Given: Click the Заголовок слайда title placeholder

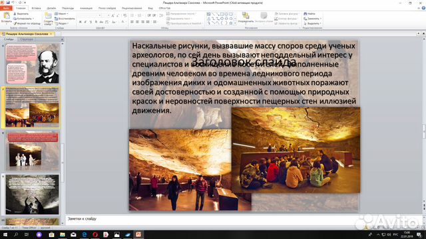Looking at the screenshot, I should (244, 62).
